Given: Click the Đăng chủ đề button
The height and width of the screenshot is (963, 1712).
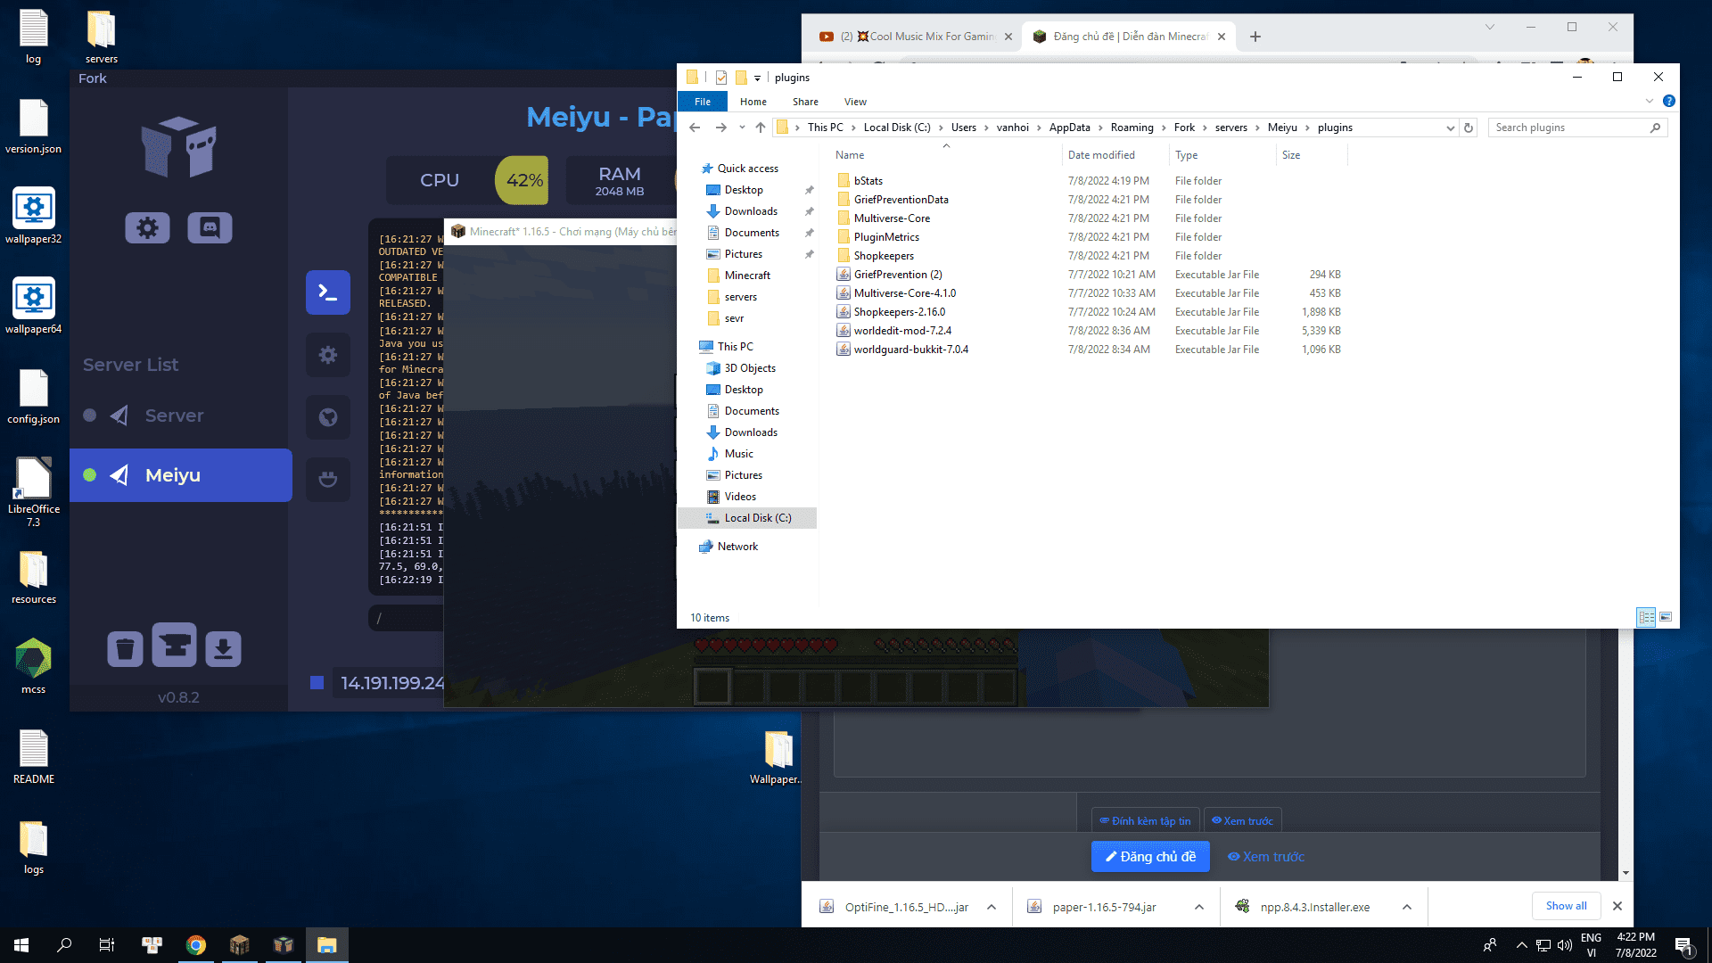Looking at the screenshot, I should [x=1150, y=856].
